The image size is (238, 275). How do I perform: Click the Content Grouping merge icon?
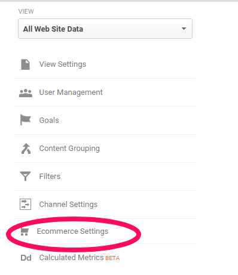coord(26,149)
